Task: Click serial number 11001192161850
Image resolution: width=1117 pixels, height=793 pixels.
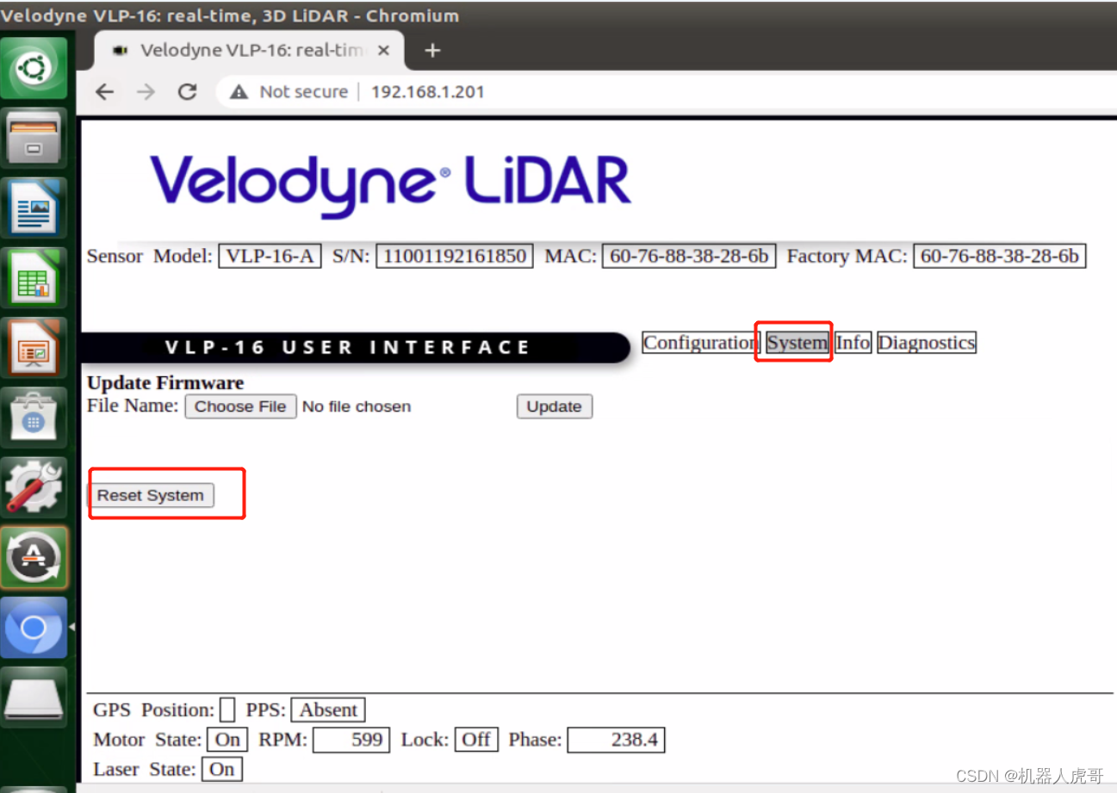Action: point(455,256)
